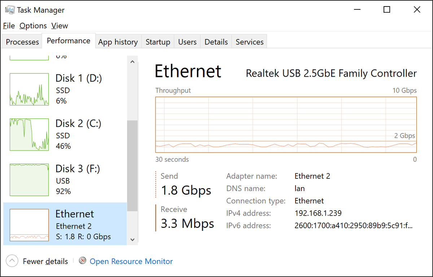433x277 pixels.
Task: Switch to the Processes tab
Action: (22, 42)
